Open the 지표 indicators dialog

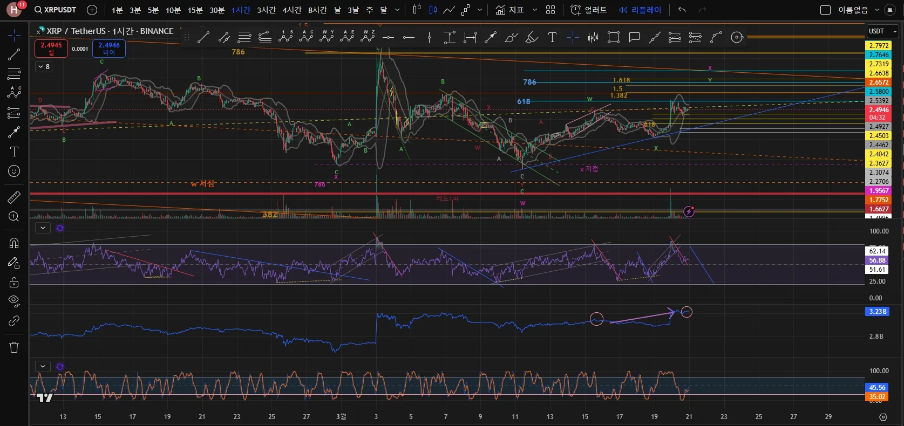[x=510, y=10]
